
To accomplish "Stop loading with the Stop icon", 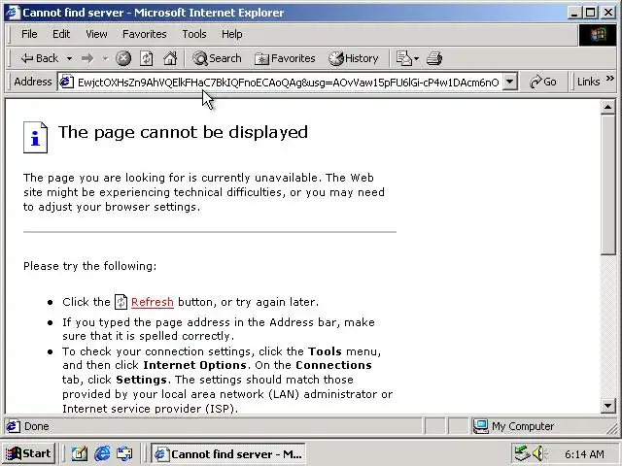I will click(123, 58).
